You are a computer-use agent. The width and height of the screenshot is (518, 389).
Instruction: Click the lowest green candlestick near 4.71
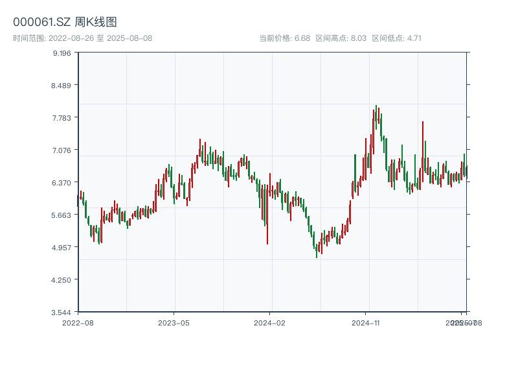click(317, 250)
